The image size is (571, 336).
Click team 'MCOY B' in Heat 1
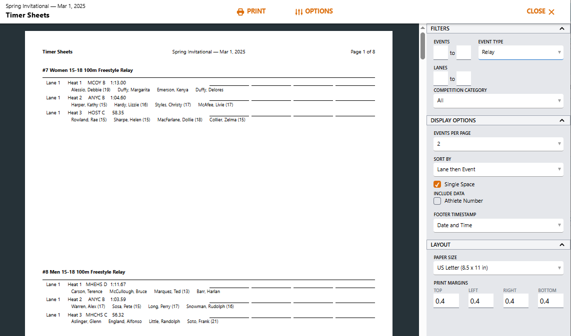click(96, 83)
